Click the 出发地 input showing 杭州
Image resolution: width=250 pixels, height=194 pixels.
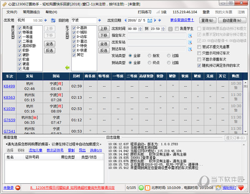(30, 20)
